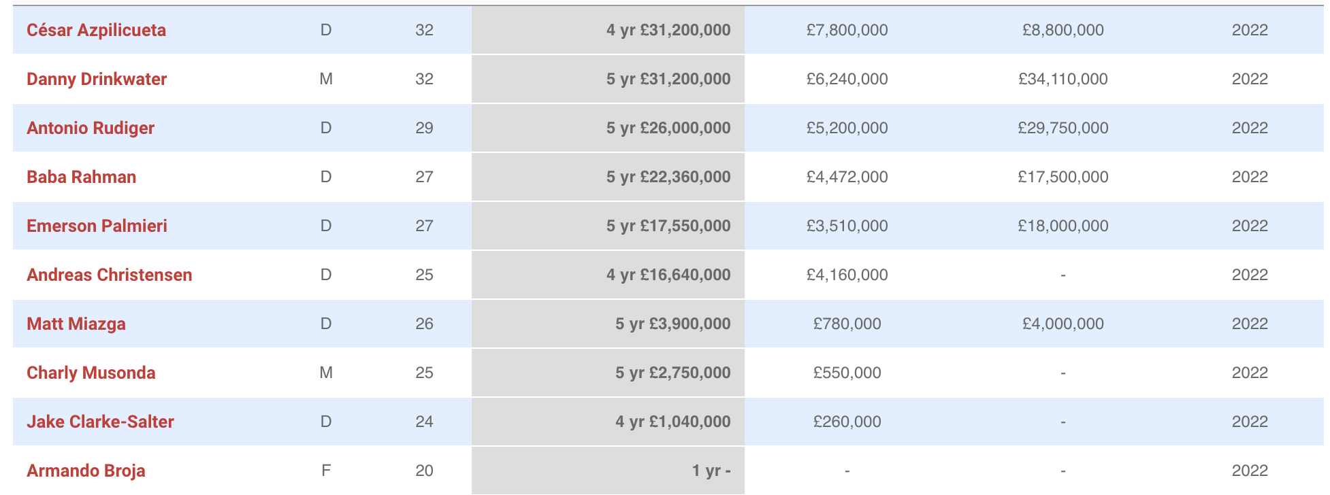Click Andreas Christensen's name
The height and width of the screenshot is (495, 1330).
(x=110, y=275)
